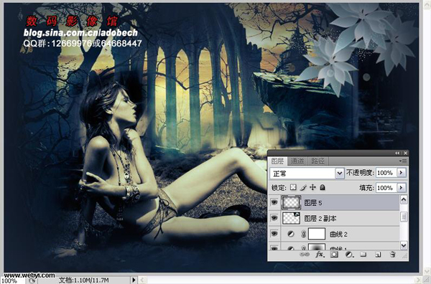Collapse the layers panel with double-arrow icon

(x=397, y=153)
